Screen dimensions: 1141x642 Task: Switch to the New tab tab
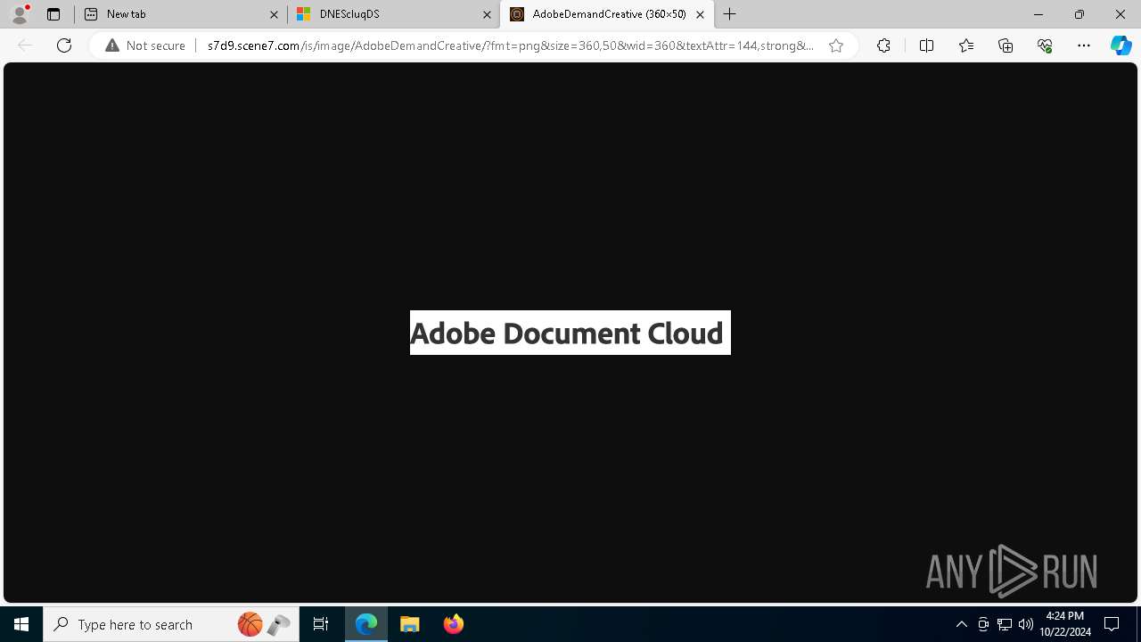181,14
